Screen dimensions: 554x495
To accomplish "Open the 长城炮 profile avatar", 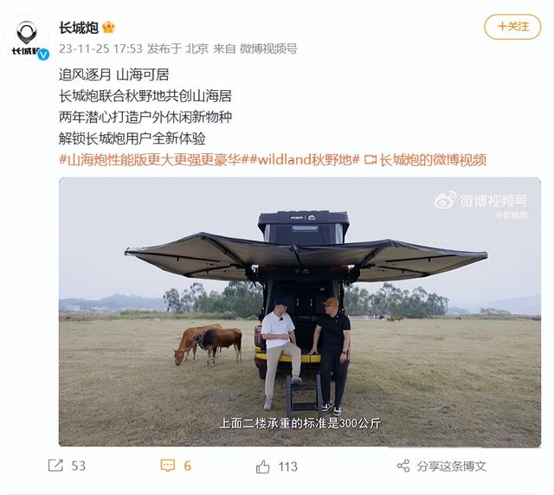I will point(27,38).
